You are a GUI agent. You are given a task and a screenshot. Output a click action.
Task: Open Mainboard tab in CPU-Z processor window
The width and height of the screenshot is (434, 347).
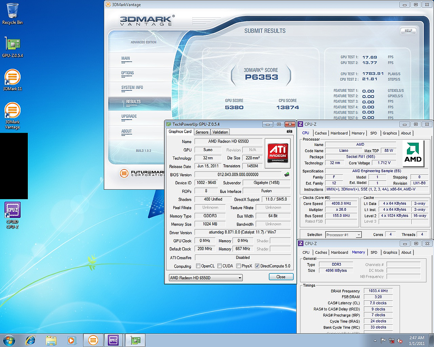(339, 133)
